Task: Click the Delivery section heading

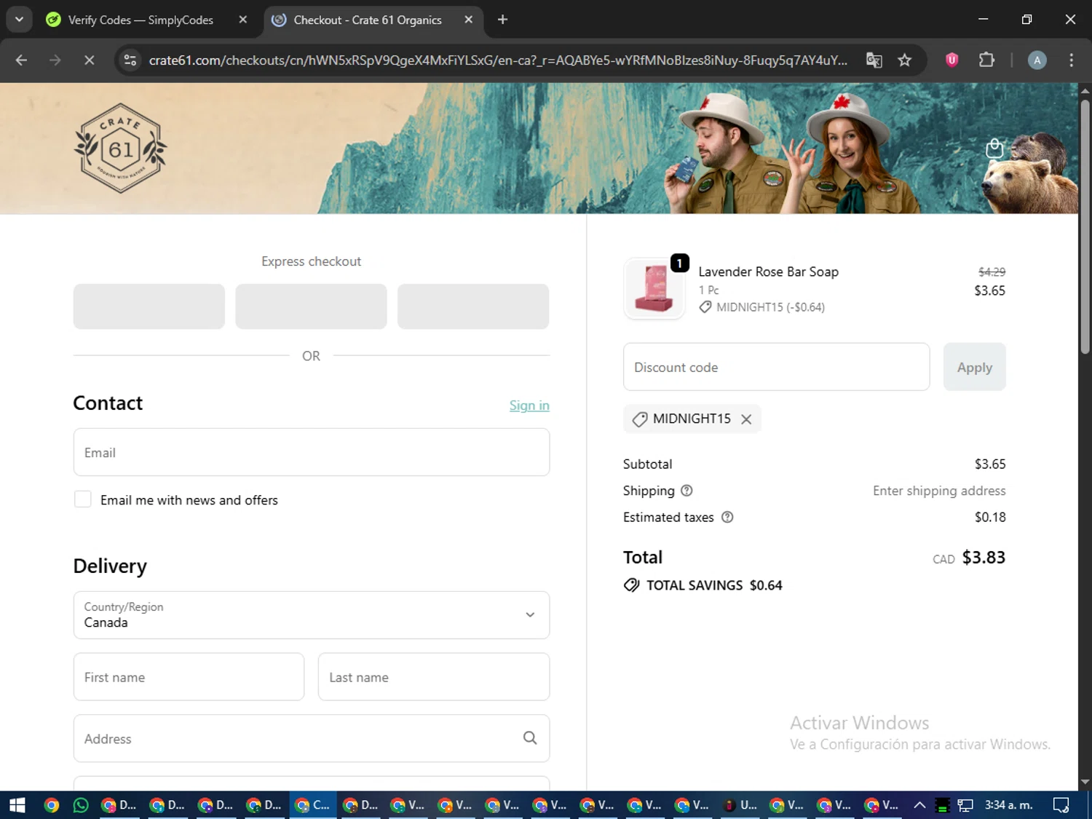Action: [110, 566]
